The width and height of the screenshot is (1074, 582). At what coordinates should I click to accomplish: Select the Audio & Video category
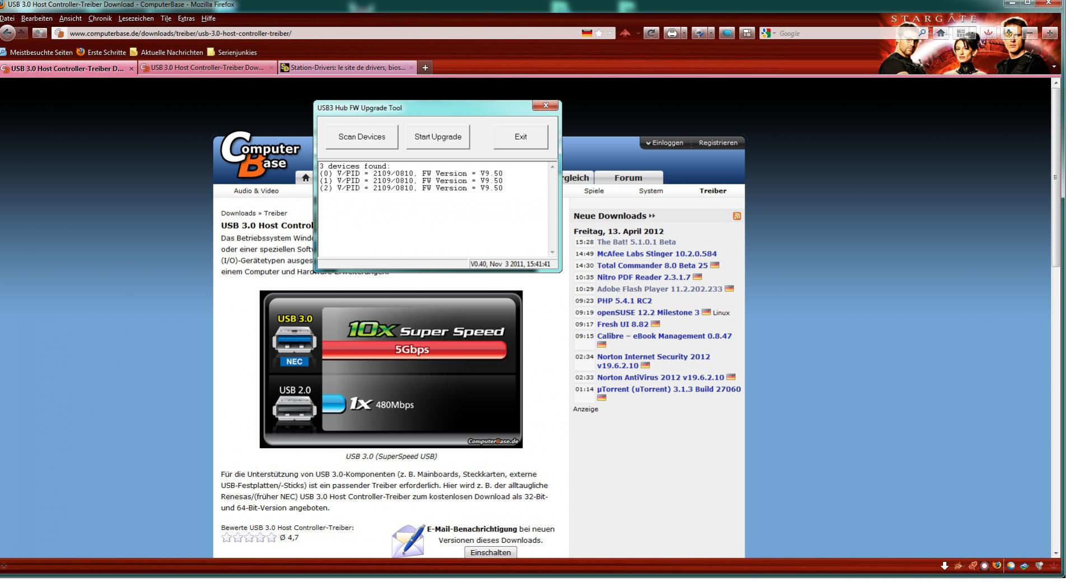coord(256,191)
